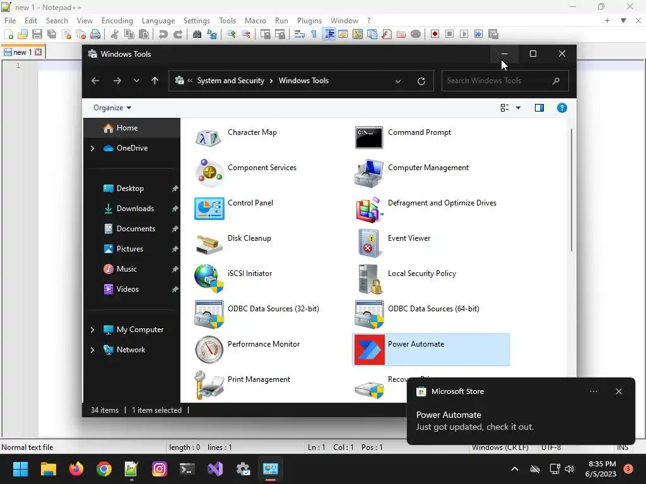Select the iSCSI Initiator icon
This screenshot has height=484, width=646.
pos(209,279)
